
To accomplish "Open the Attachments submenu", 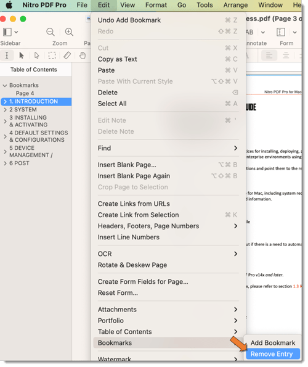I will click(168, 310).
